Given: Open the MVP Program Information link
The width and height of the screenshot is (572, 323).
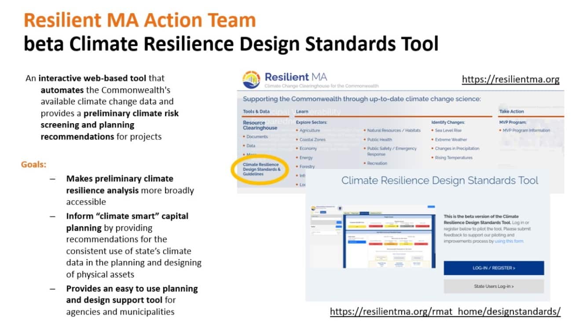Looking at the screenshot, I should coord(526,131).
